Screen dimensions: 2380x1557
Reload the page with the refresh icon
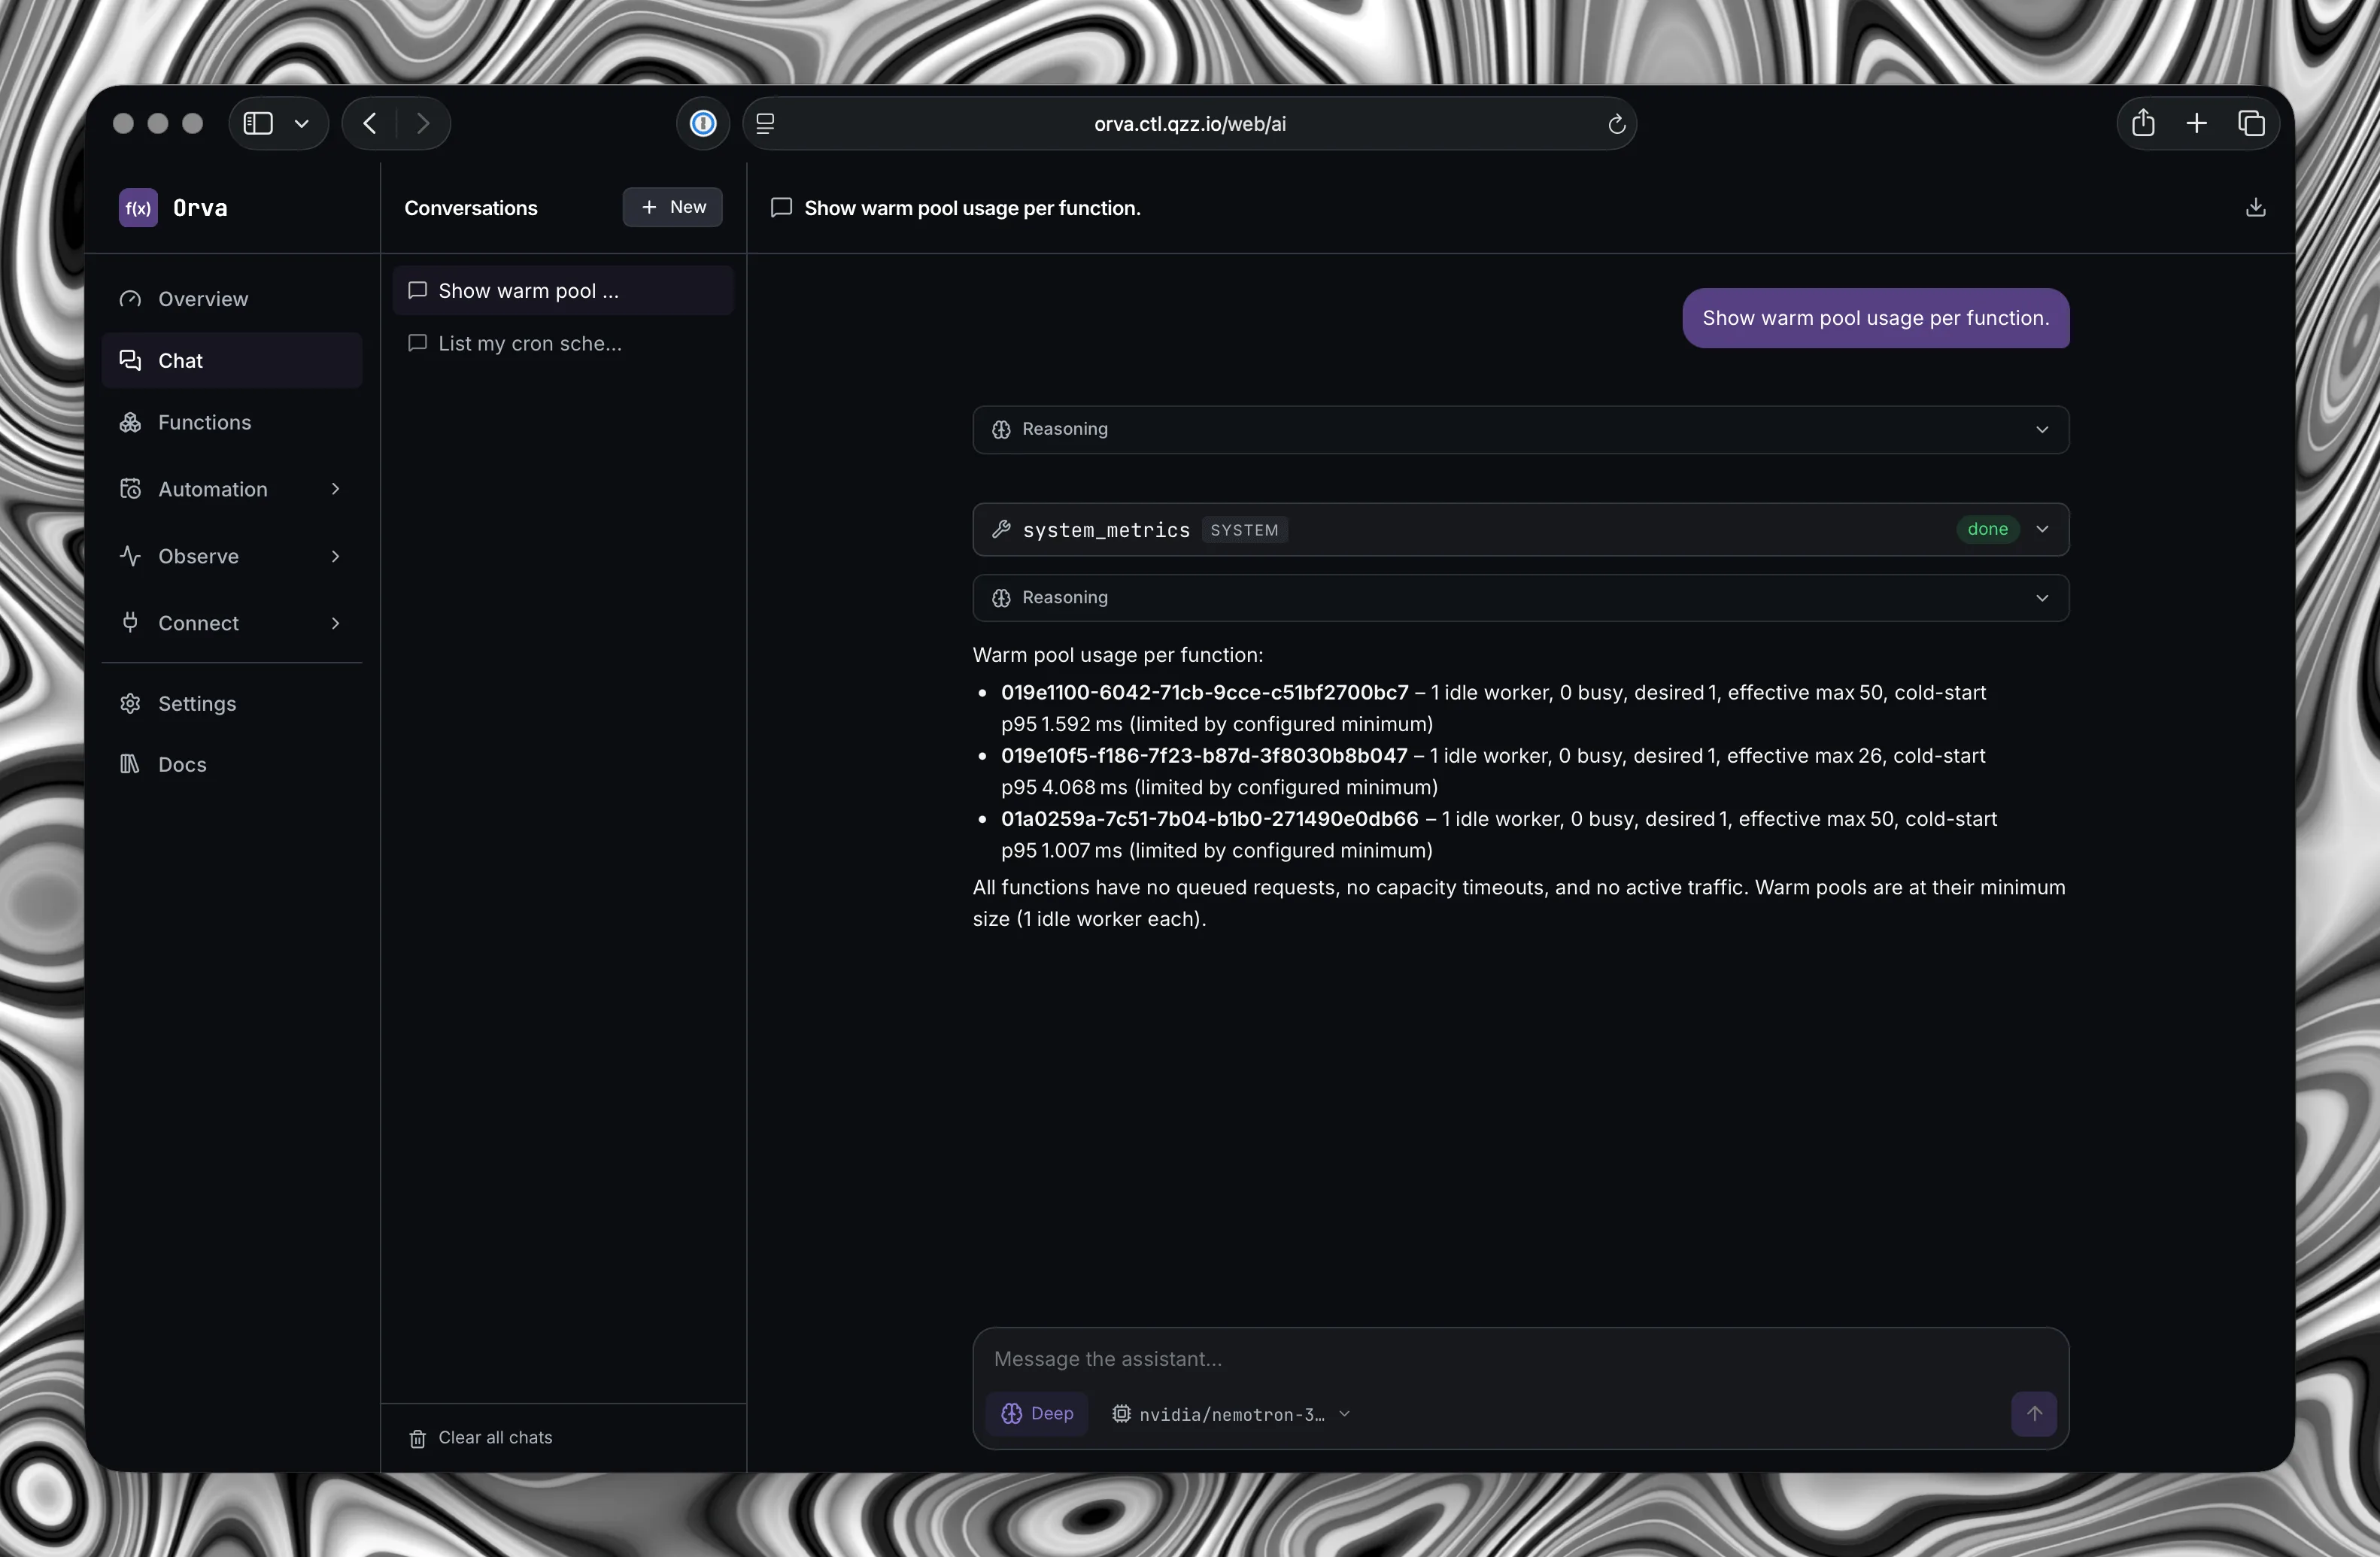click(x=1616, y=124)
